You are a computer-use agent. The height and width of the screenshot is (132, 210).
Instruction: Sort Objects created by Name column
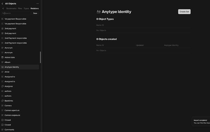[100, 45]
